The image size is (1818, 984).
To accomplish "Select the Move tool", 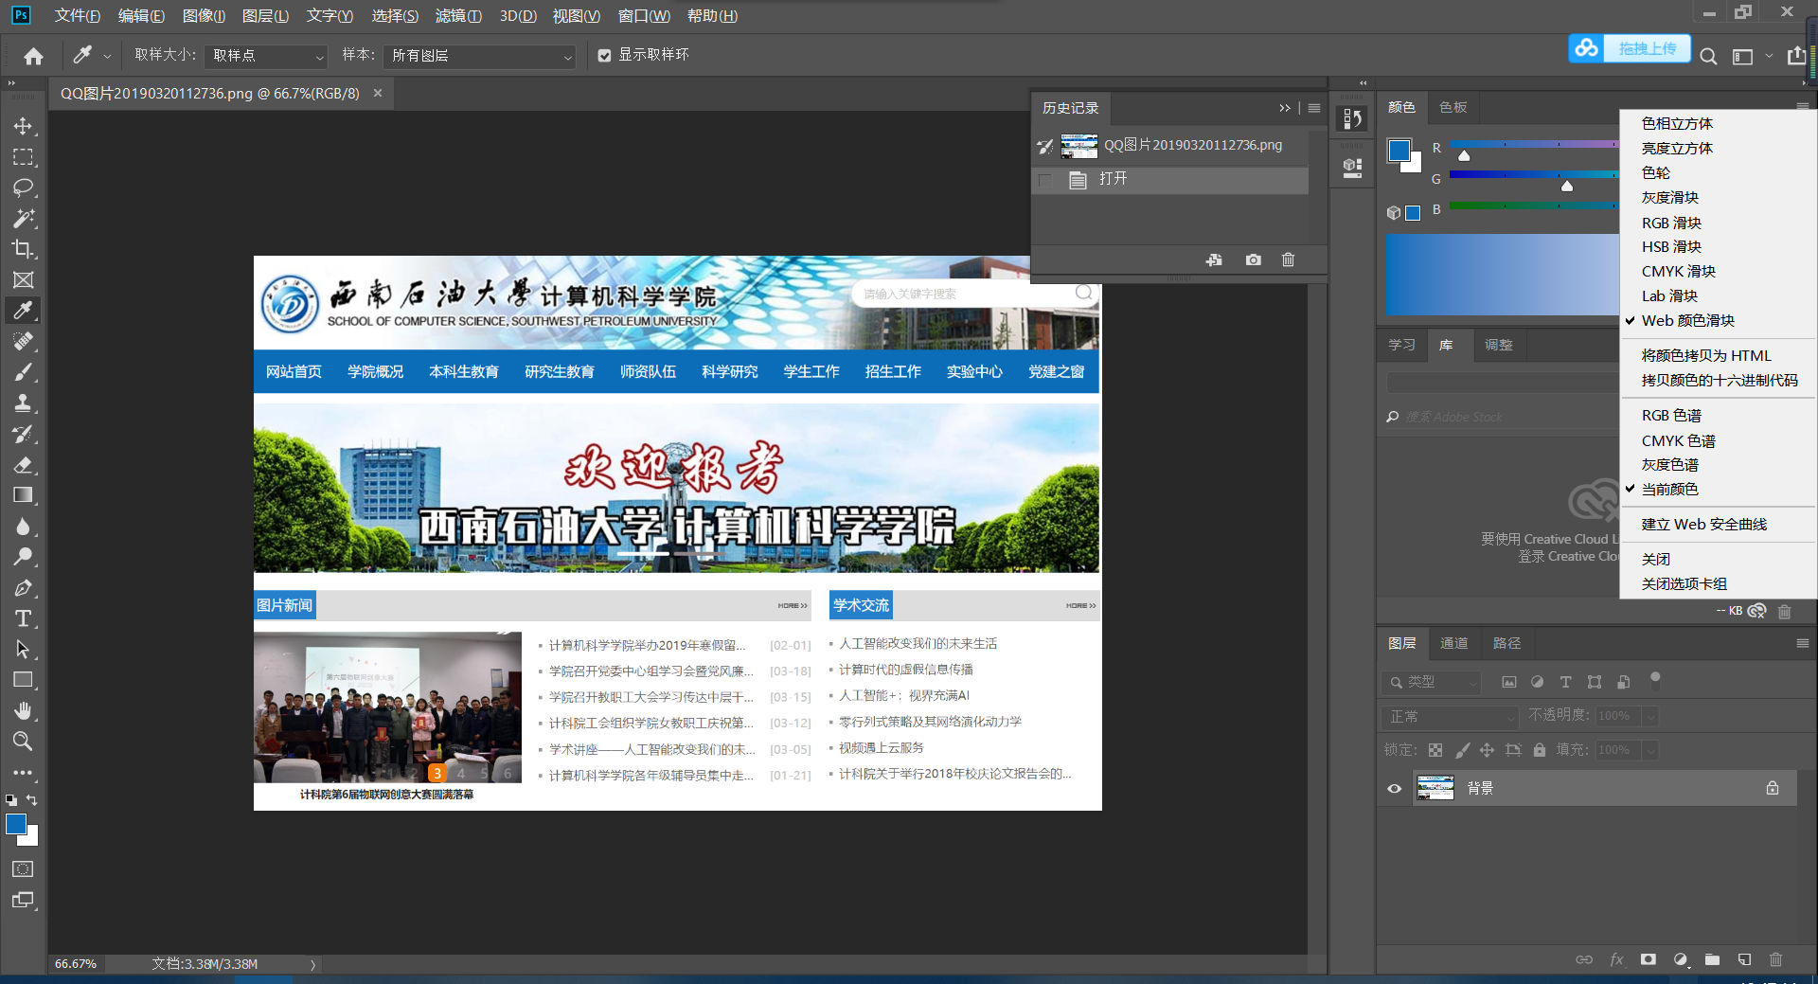I will [23, 126].
